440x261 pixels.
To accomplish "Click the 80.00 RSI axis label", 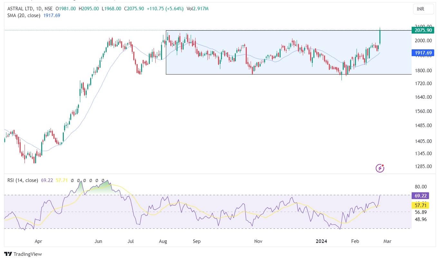I will [420, 187].
